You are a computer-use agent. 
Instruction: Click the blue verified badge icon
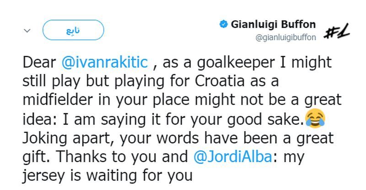point(224,24)
